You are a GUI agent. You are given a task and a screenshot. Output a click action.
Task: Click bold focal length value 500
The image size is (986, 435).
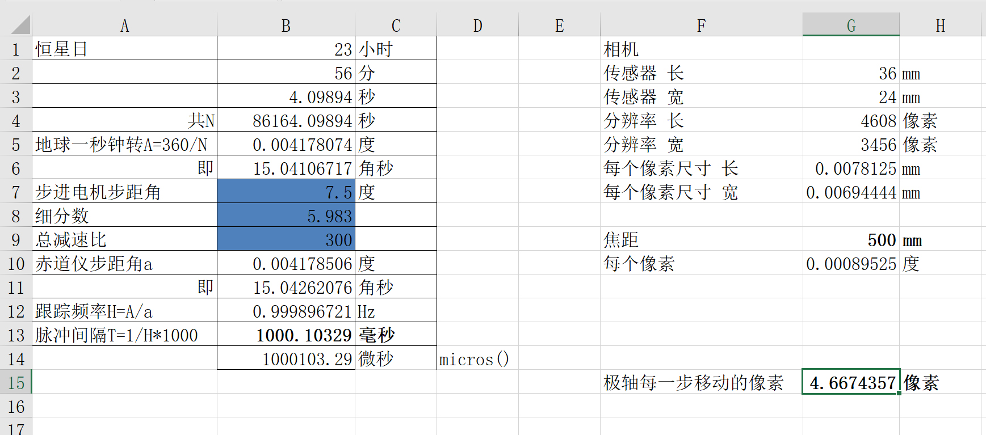pos(851,239)
